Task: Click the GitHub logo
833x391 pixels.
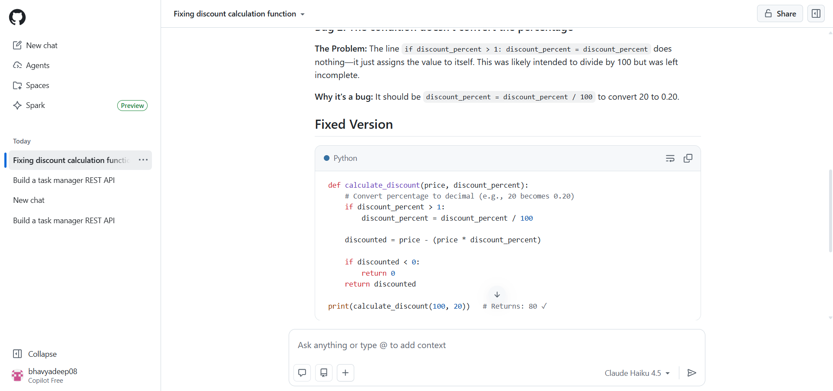Action: coord(17,17)
